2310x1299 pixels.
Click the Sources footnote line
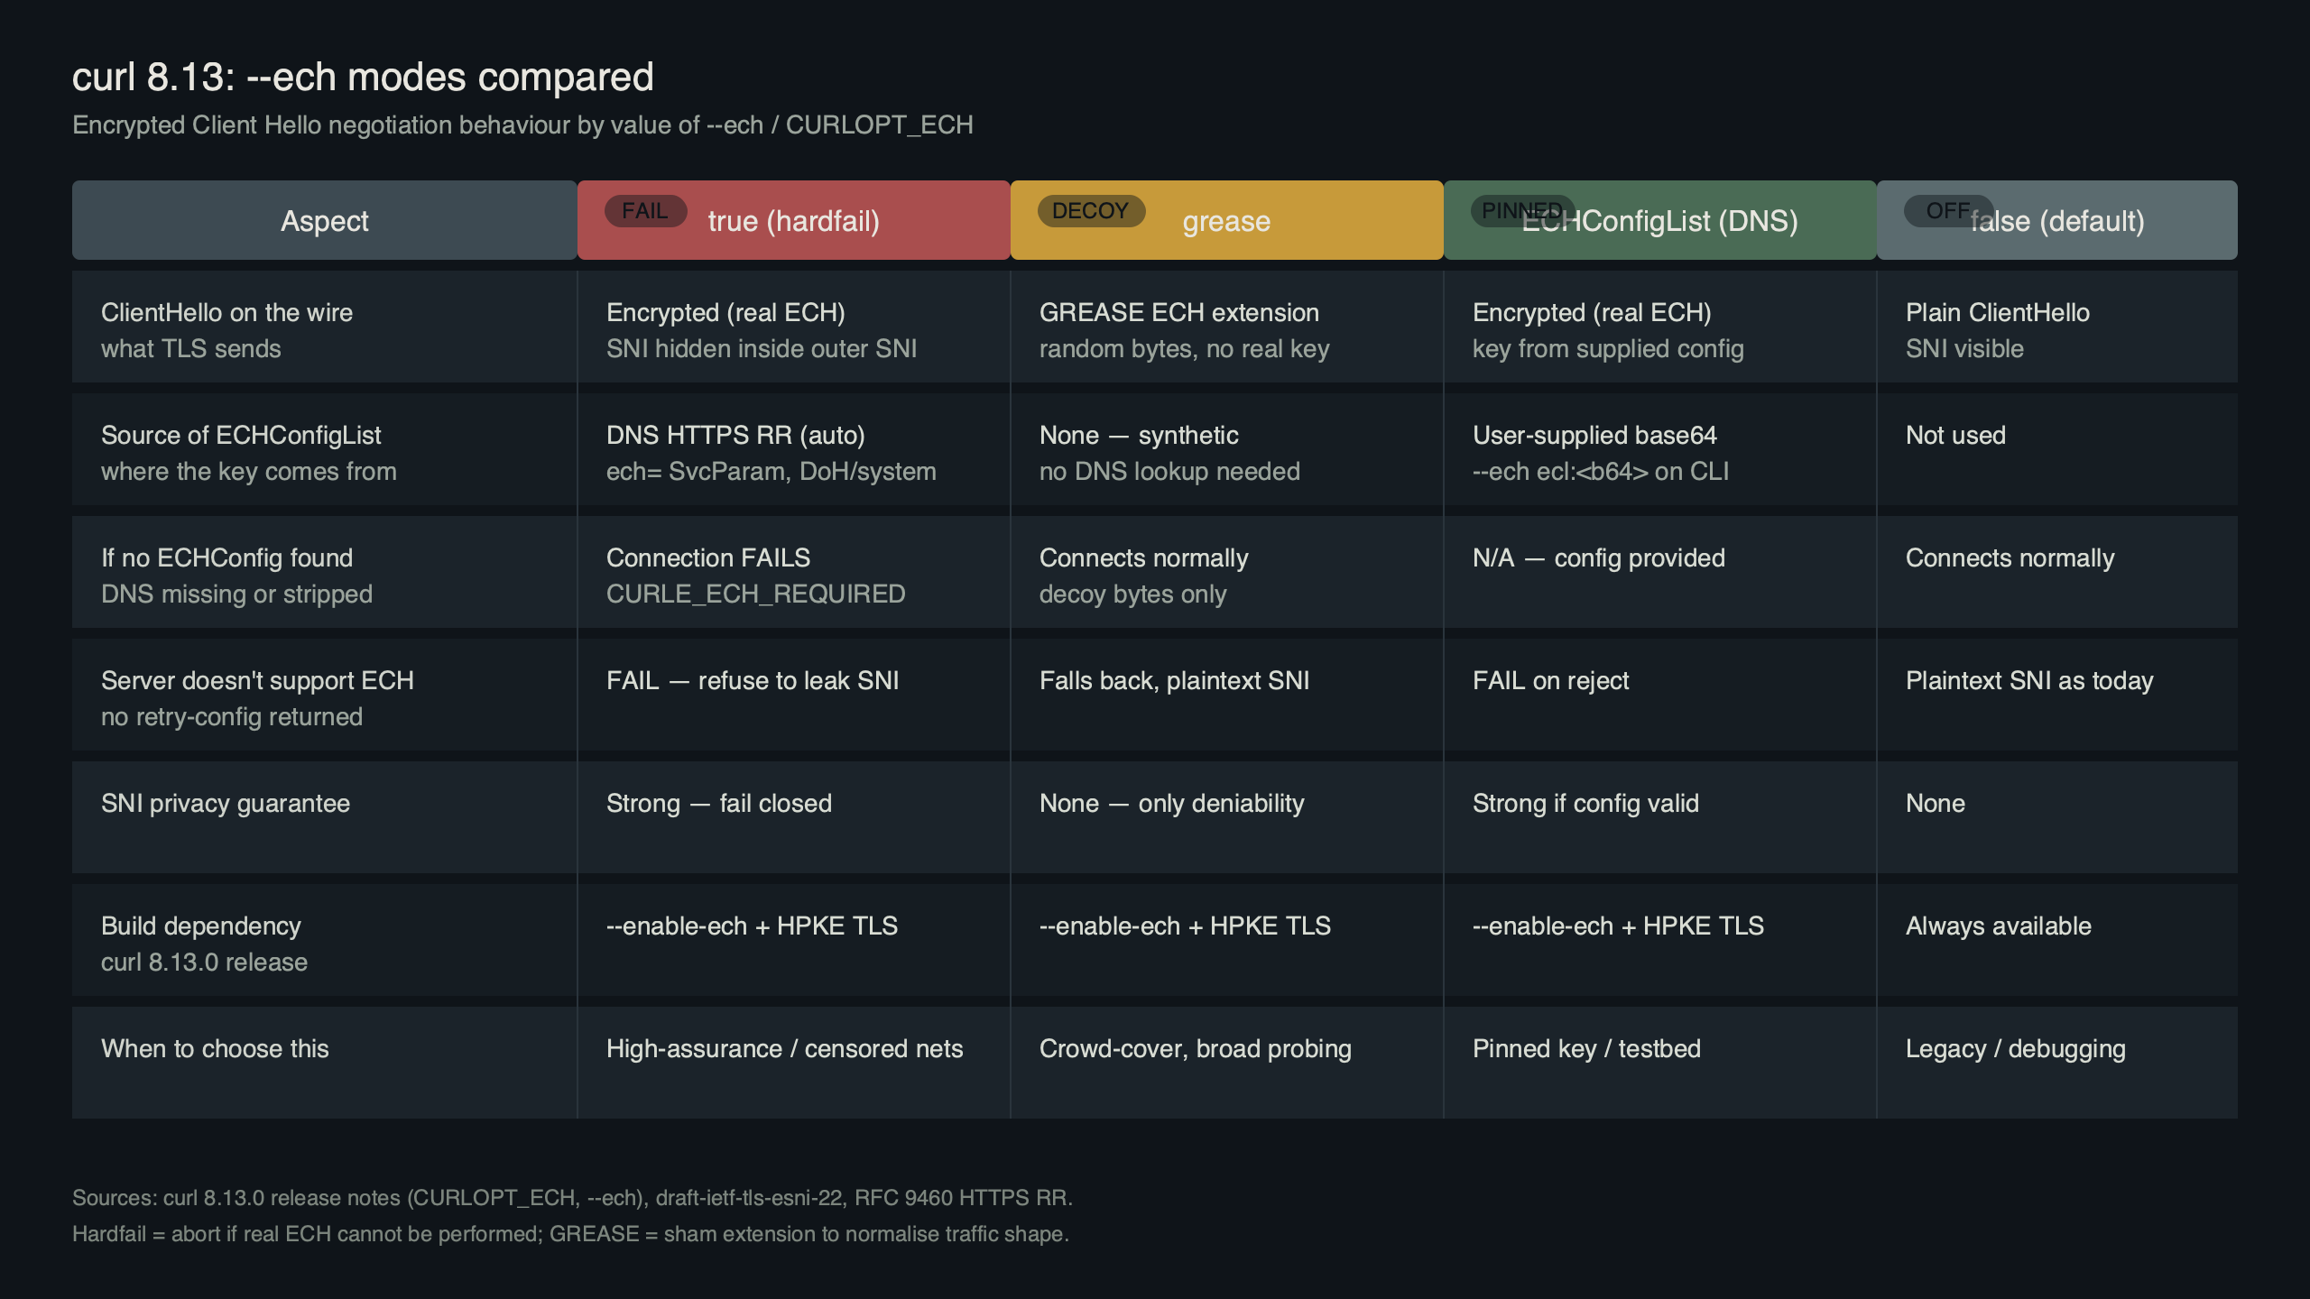(x=572, y=1197)
